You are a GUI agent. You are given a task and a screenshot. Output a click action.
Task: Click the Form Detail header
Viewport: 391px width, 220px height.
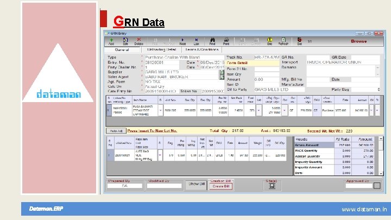253,63
